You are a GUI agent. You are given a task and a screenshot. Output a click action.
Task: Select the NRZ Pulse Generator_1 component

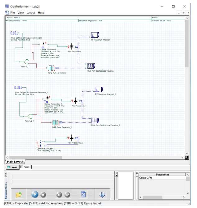click(x=55, y=122)
